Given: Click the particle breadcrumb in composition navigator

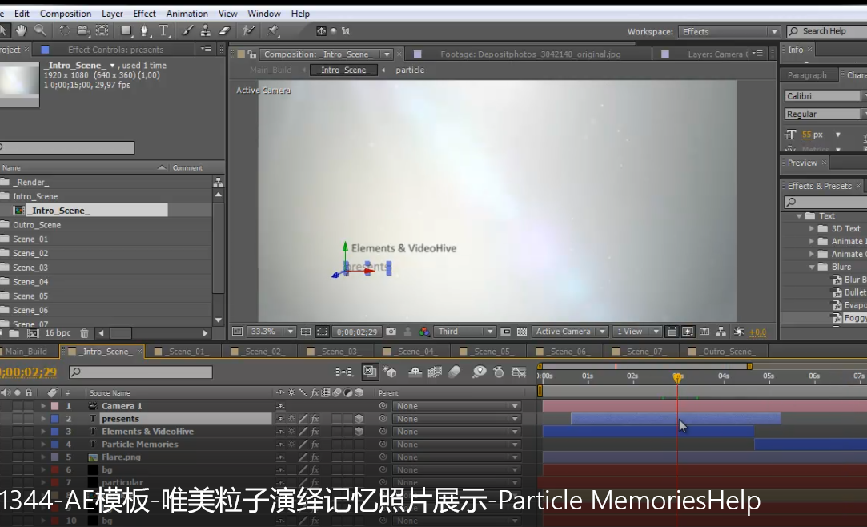Looking at the screenshot, I should [410, 70].
